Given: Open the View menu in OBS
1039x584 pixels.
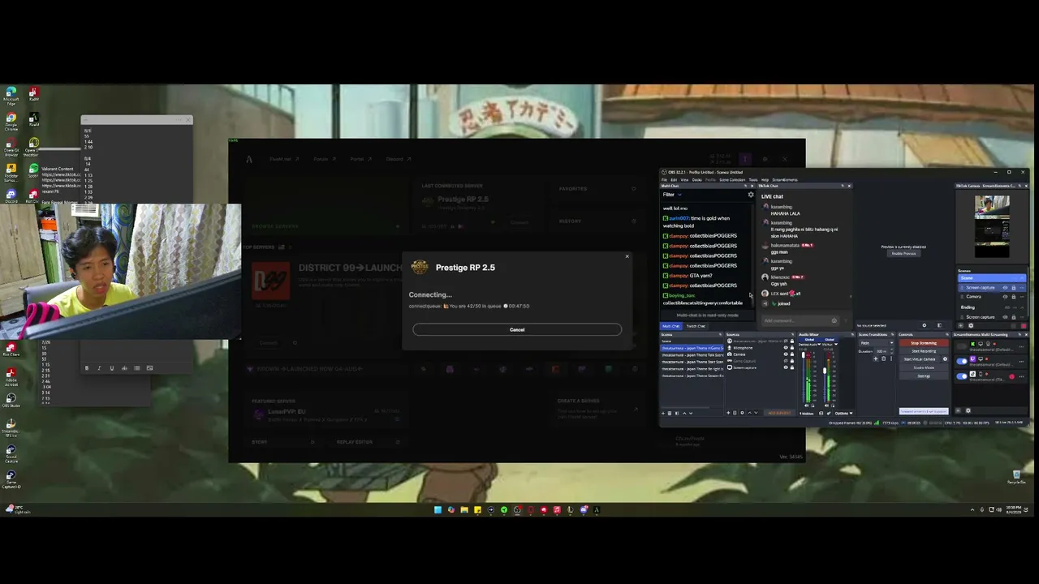Looking at the screenshot, I should click(x=684, y=180).
